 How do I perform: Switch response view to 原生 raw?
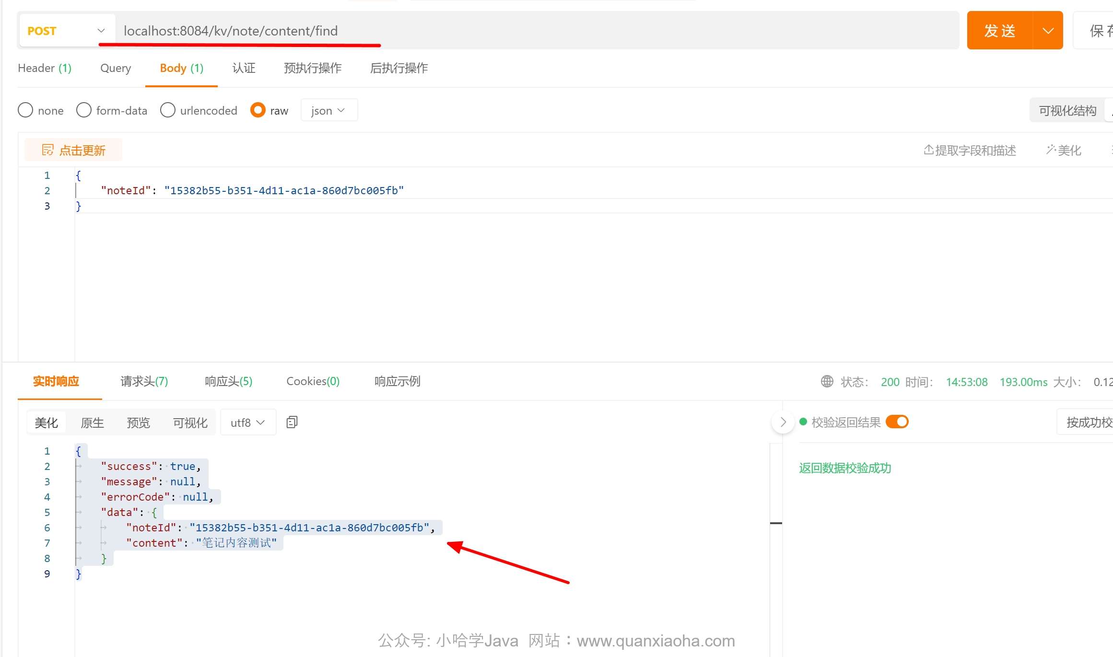[x=92, y=422]
